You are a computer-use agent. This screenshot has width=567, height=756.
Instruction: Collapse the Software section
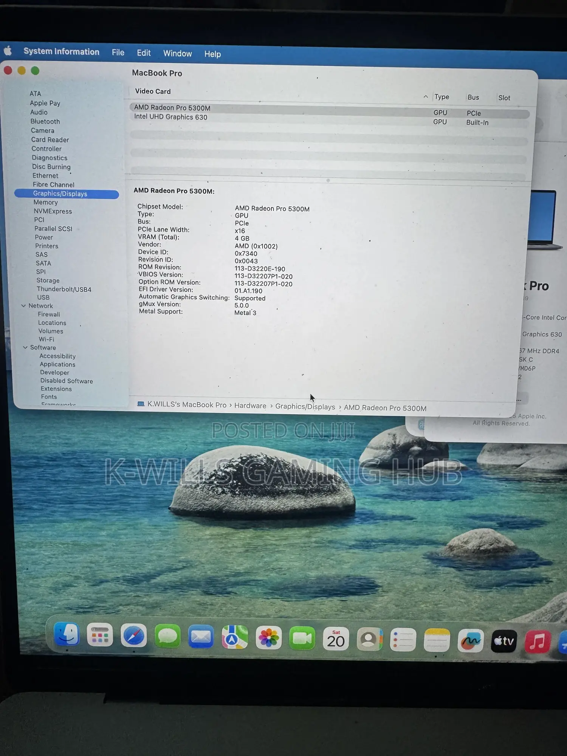click(25, 347)
